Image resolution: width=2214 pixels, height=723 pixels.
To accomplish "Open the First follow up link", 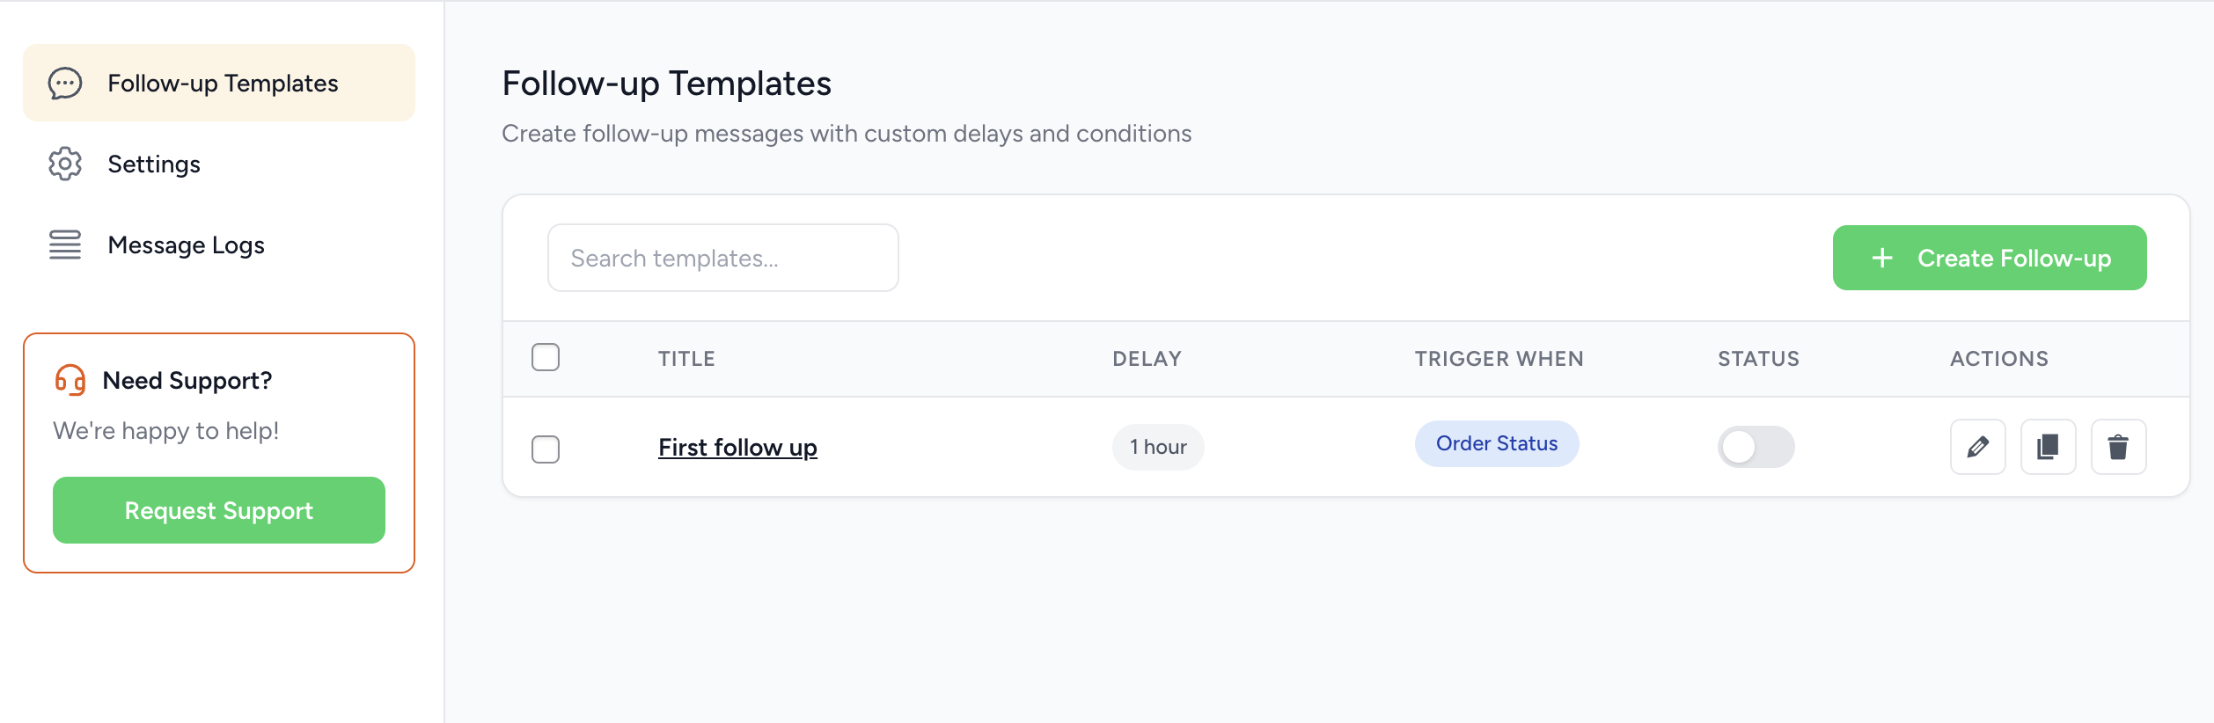I will [x=737, y=447].
